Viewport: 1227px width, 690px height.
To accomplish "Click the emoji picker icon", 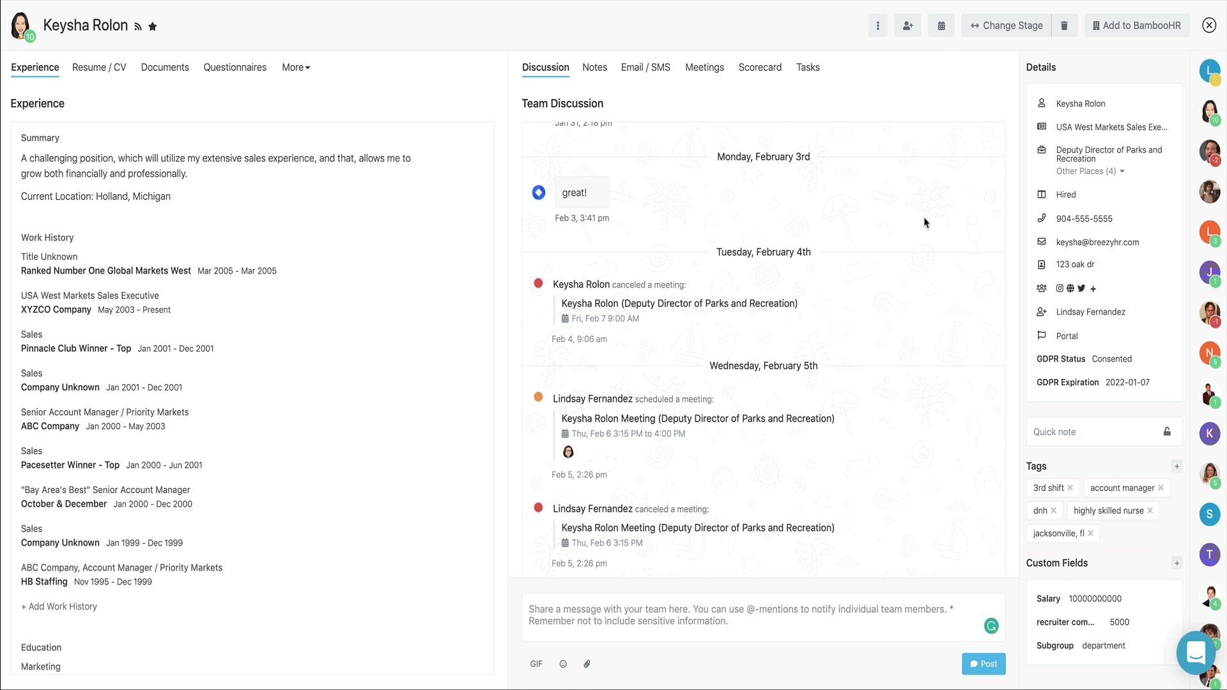I will tap(563, 664).
